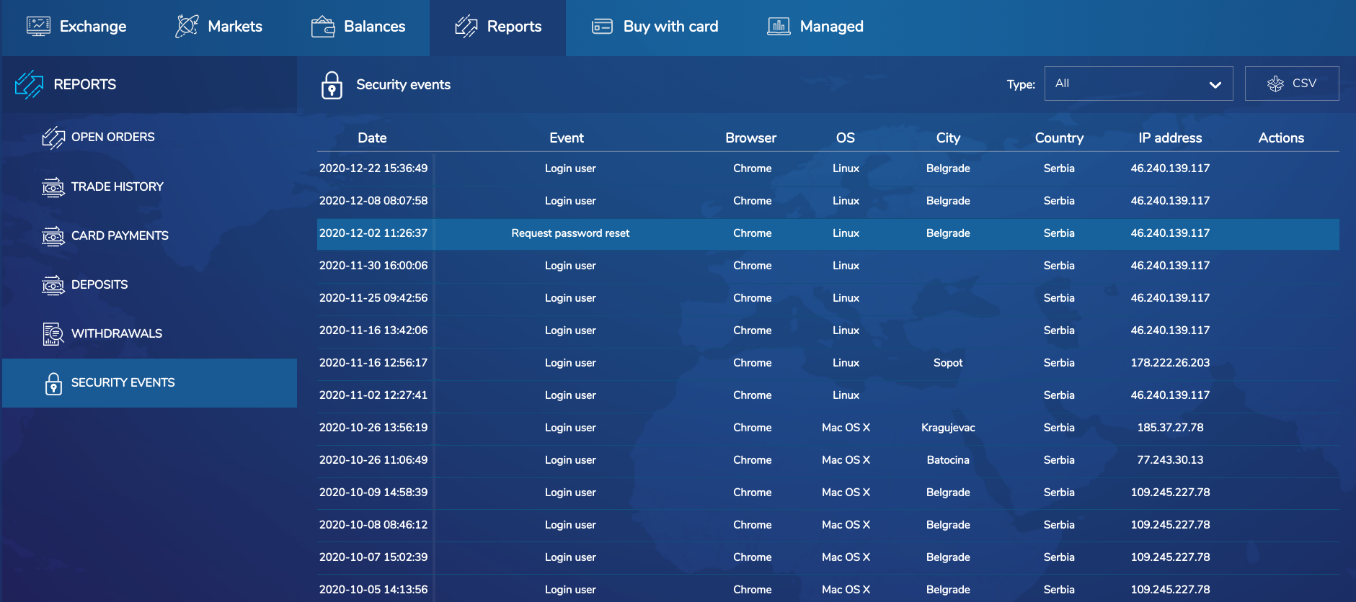
Task: Click the Withdrawals sidebar icon
Action: click(x=53, y=334)
